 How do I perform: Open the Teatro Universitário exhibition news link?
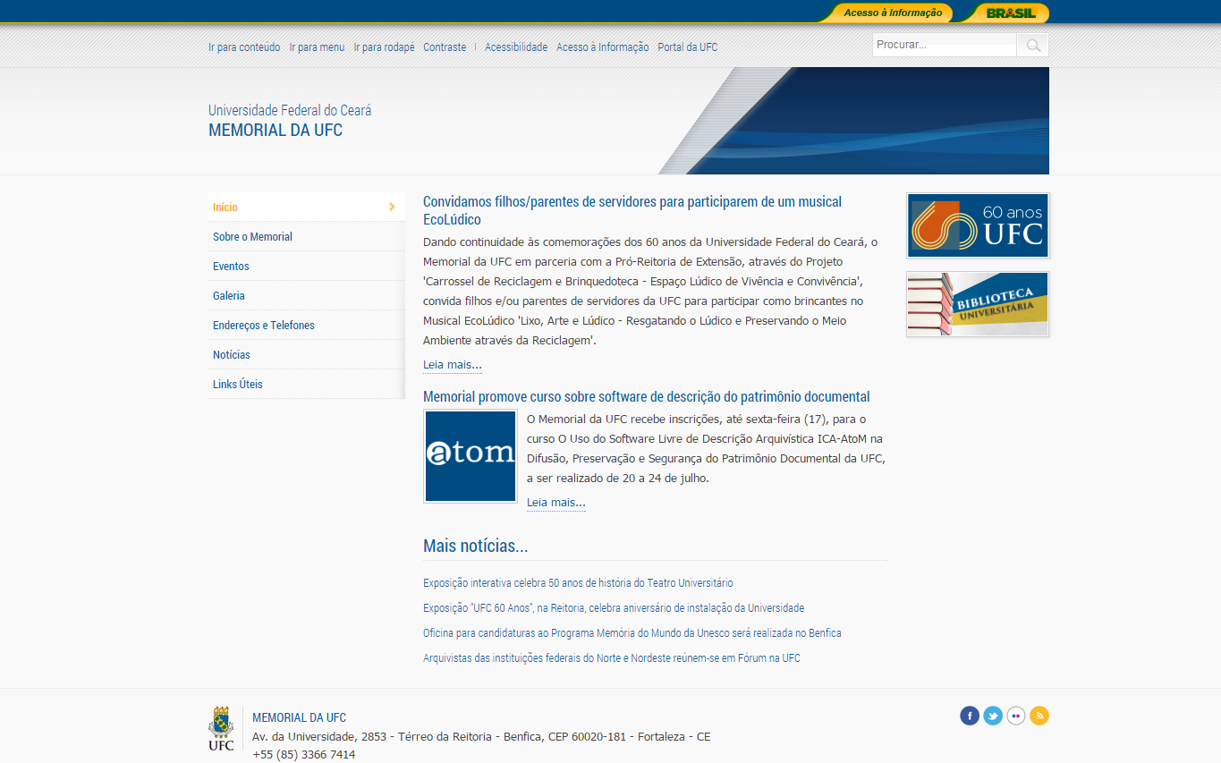578,583
